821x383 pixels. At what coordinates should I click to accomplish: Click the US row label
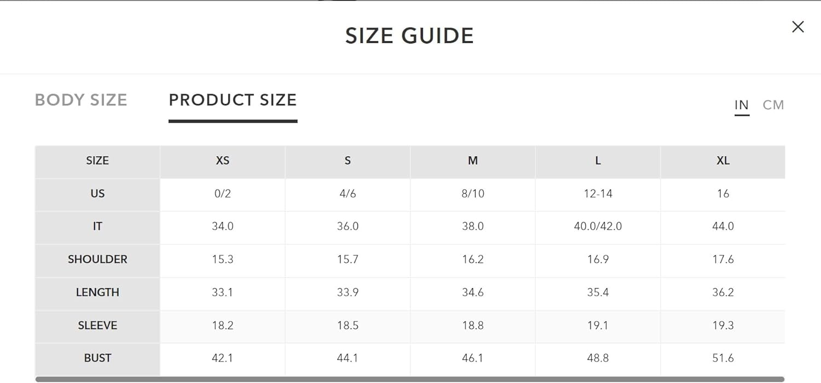pyautogui.click(x=97, y=194)
